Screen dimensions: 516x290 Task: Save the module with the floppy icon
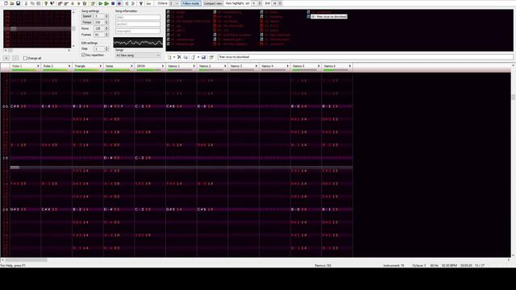18,3
